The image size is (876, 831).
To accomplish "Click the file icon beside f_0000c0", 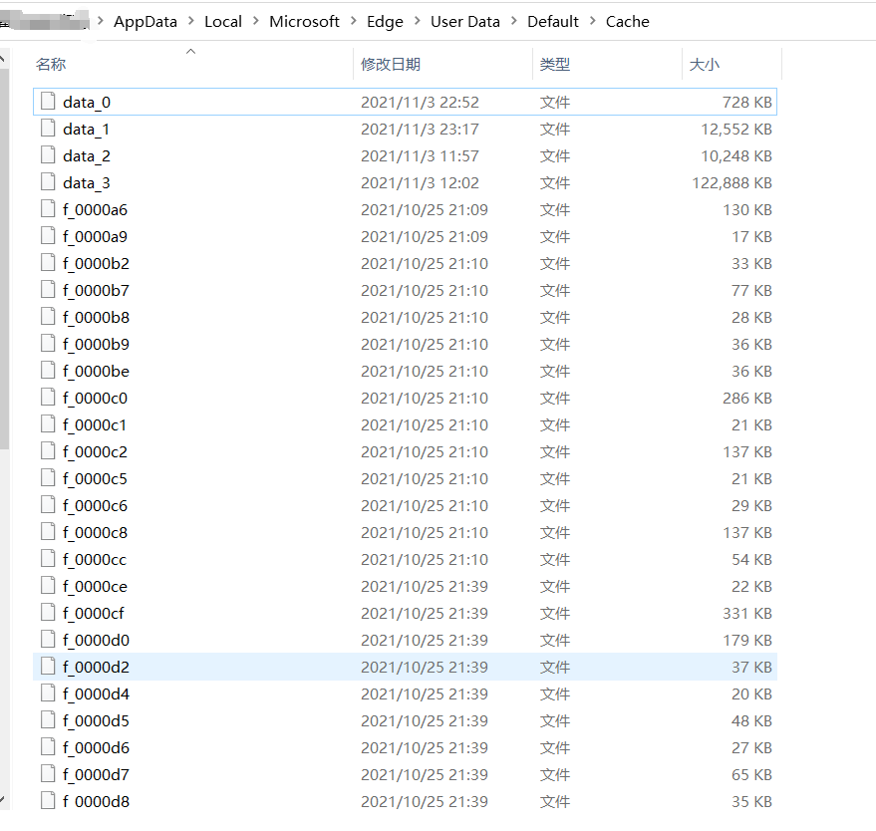I will click(48, 398).
